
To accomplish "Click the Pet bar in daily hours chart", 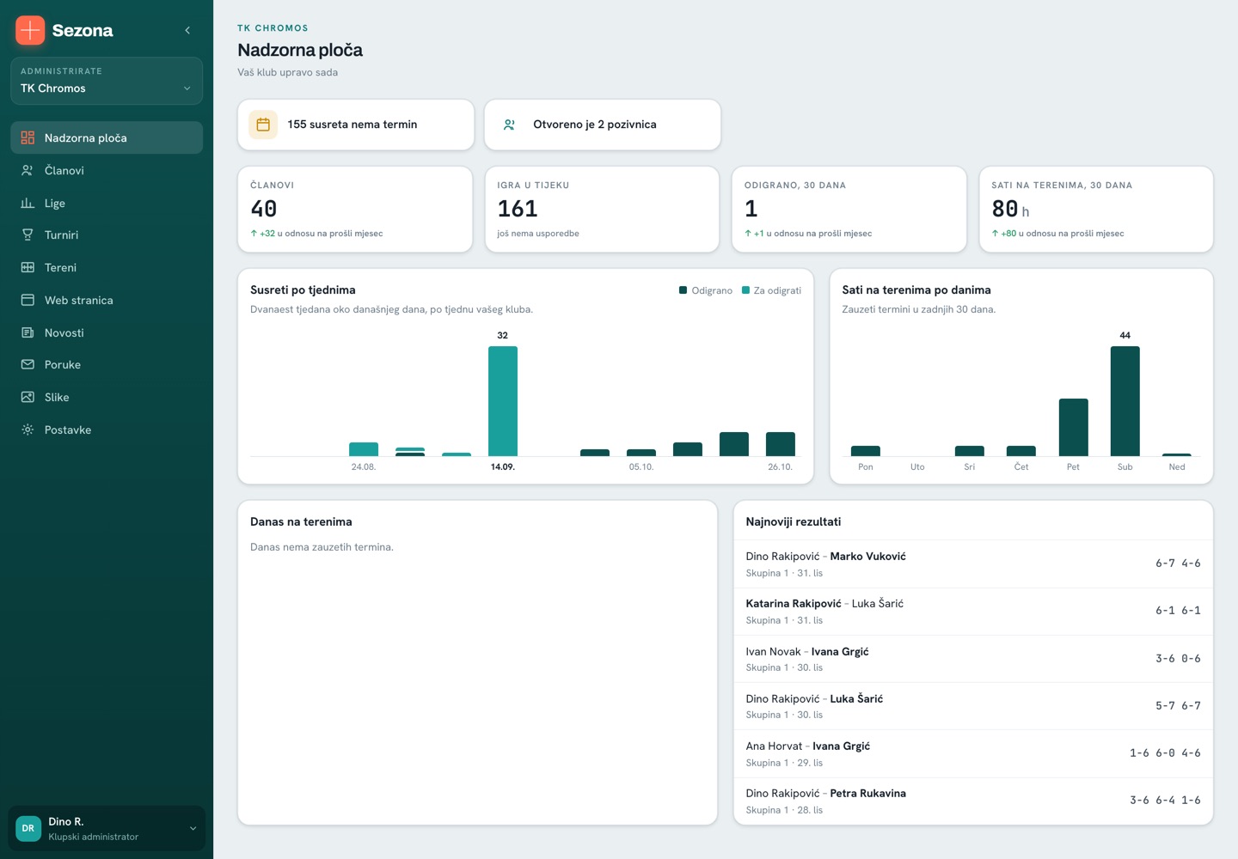I will (x=1074, y=427).
